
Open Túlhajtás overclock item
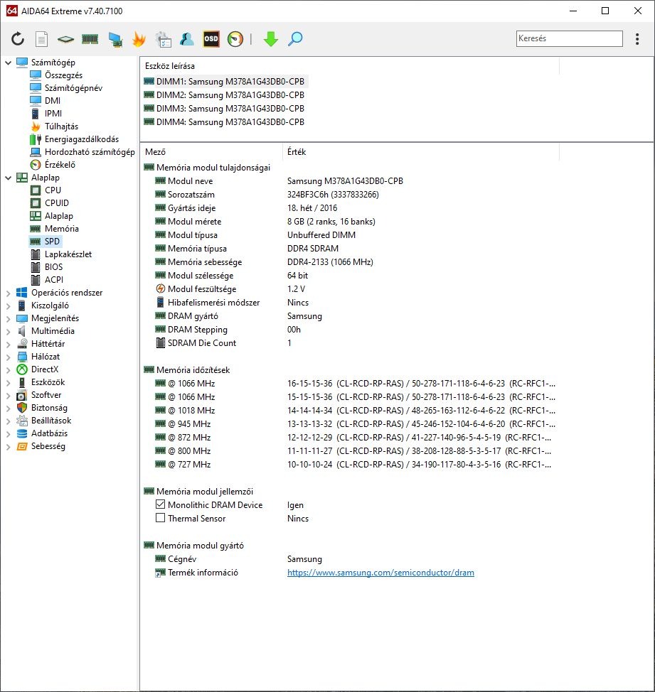point(61,126)
